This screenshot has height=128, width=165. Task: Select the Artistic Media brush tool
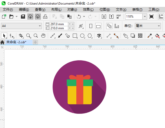[x=60, y=36]
